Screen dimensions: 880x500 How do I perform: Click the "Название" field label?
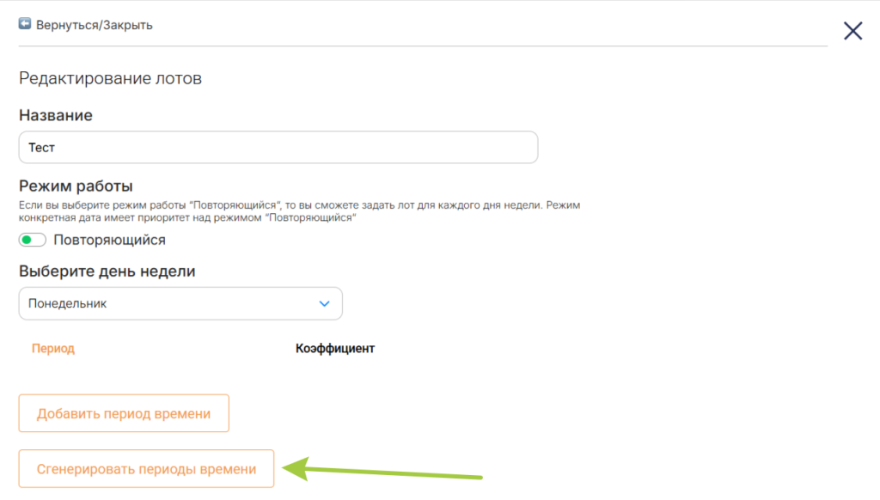55,115
